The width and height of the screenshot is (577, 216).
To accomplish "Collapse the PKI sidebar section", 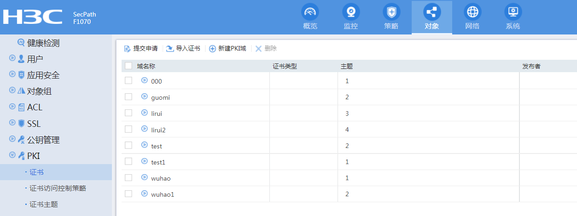I will [12, 156].
